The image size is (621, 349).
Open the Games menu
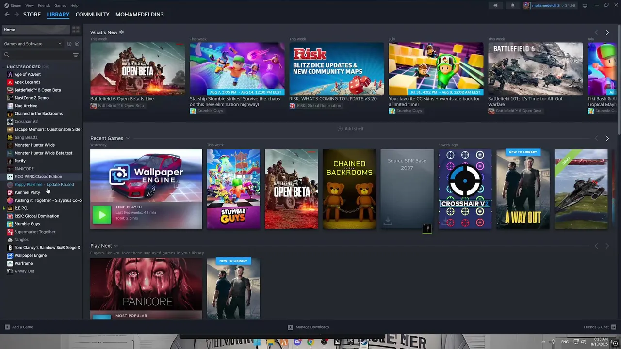pos(60,5)
